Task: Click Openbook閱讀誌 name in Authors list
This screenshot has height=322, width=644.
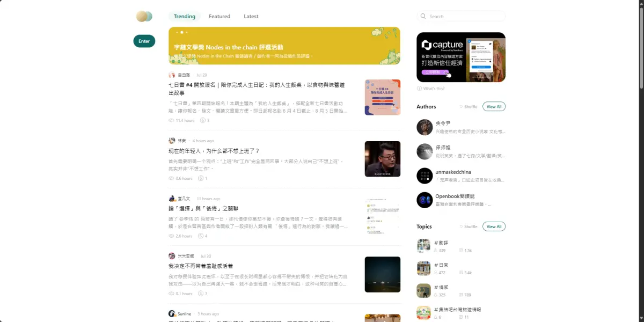Action: (455, 196)
